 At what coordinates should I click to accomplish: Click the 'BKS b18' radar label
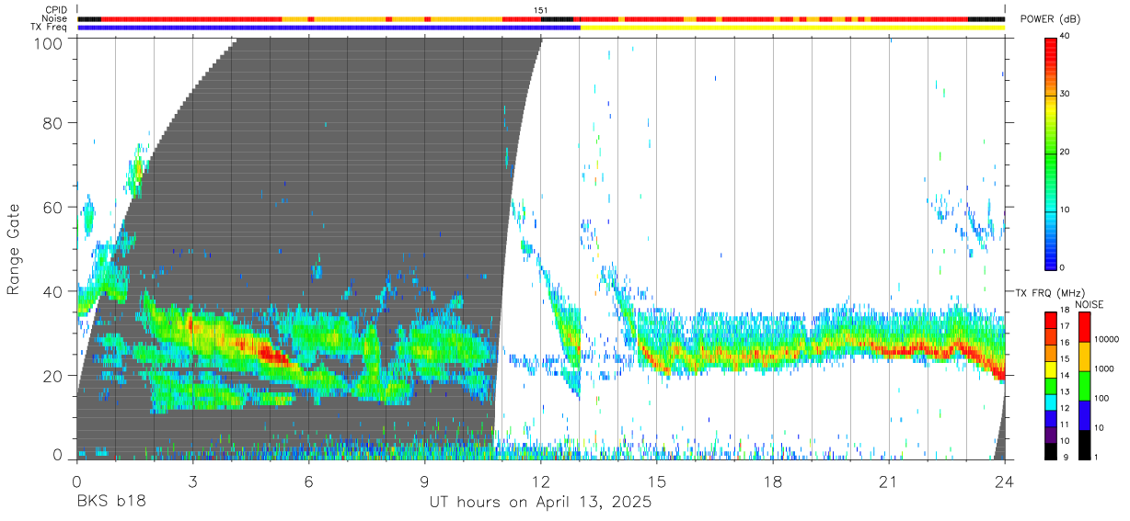[110, 503]
